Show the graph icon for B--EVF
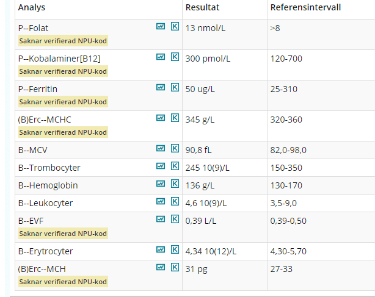This screenshot has height=297, width=375. click(161, 219)
